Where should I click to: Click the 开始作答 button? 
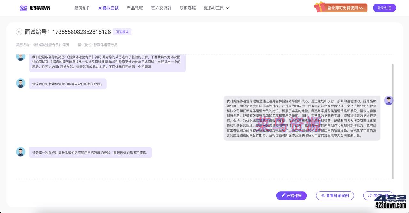(x=291, y=195)
